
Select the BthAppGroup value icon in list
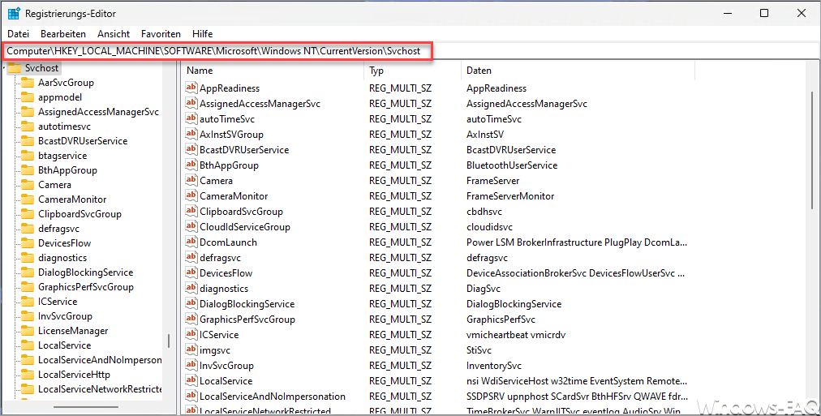pyautogui.click(x=191, y=165)
